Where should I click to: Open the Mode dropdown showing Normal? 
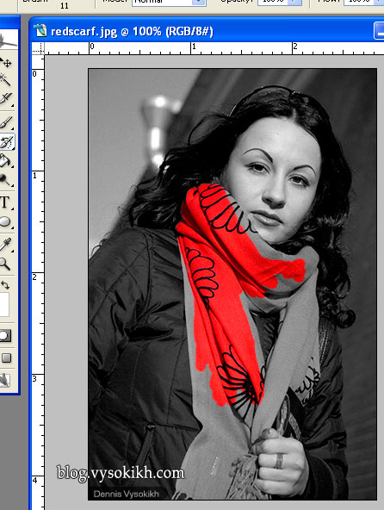pos(169,2)
